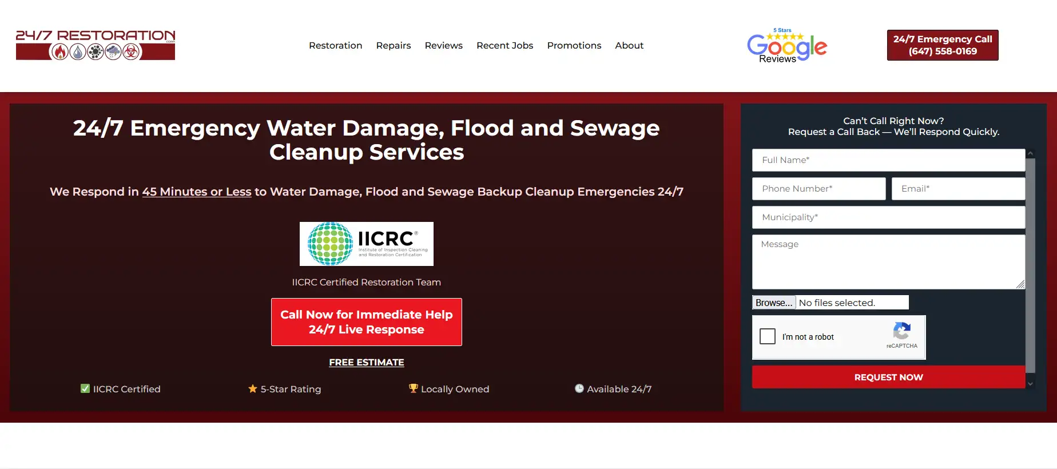Screen dimensions: 1057x469
Task: Click the clock icon beside Available 24/7
Action: [579, 388]
